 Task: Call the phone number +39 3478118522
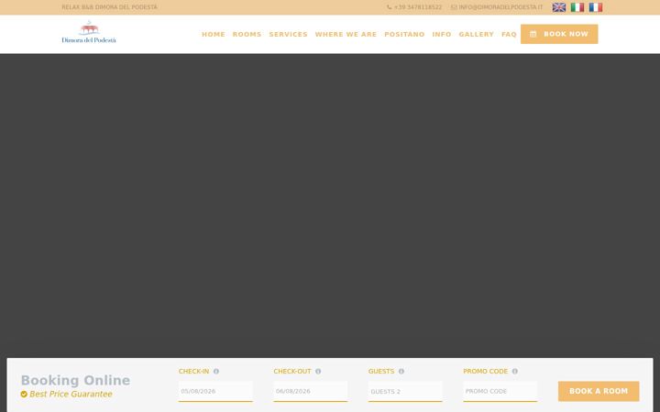pos(414,7)
